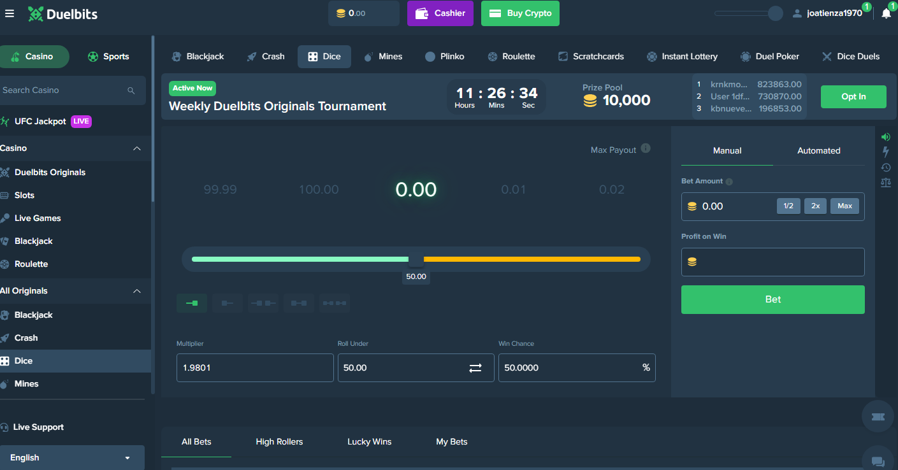Click the lightning bolt fast-mode icon
The image size is (898, 470).
885,152
